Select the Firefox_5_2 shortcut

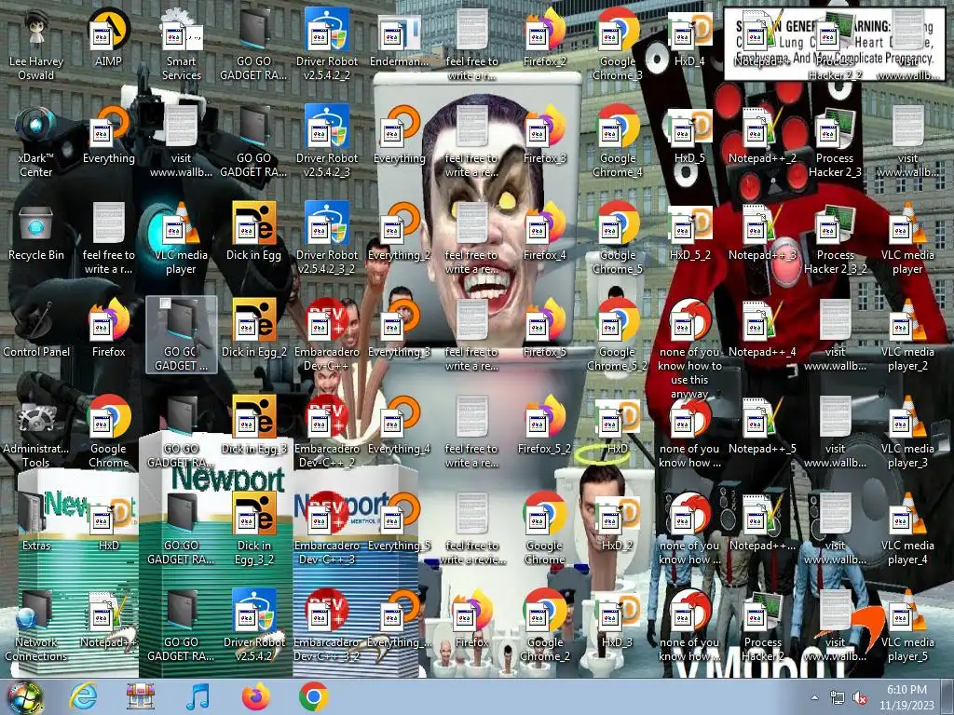[x=544, y=425]
